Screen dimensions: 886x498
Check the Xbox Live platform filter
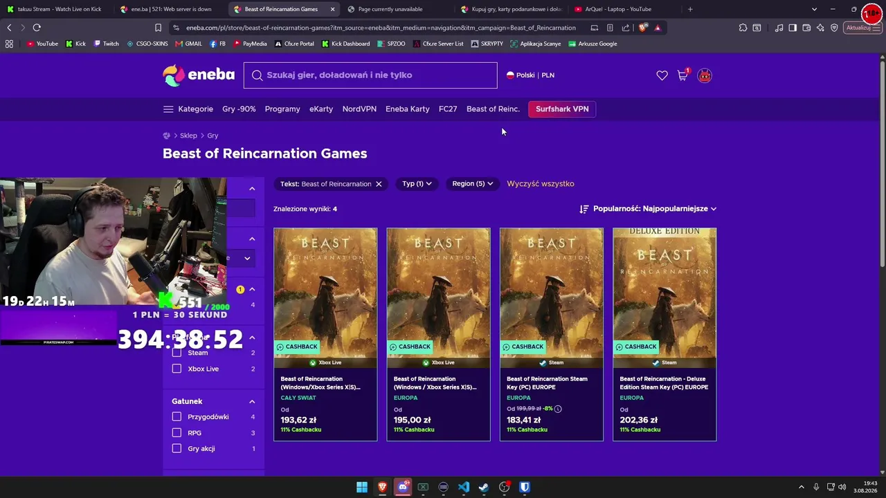177,369
